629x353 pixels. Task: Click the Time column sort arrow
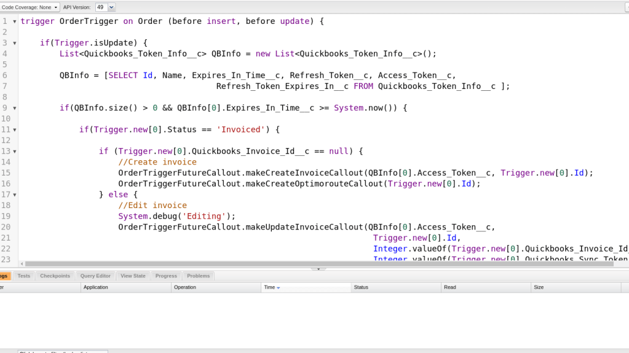pos(279,287)
